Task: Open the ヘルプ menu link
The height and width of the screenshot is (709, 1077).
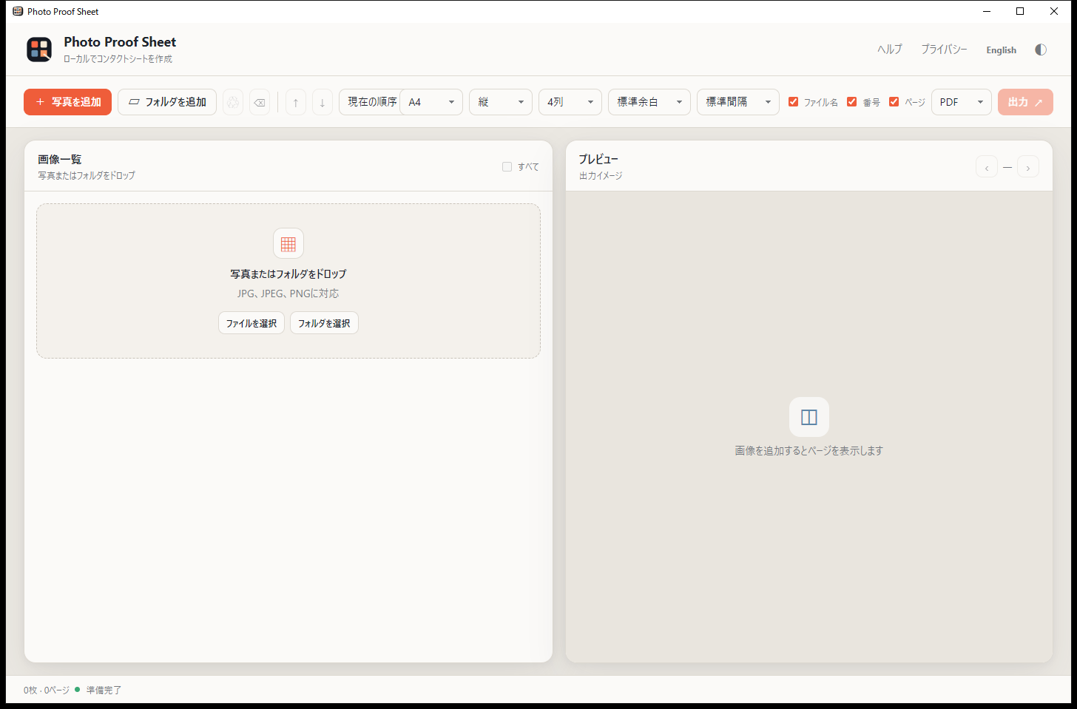Action: pyautogui.click(x=890, y=50)
